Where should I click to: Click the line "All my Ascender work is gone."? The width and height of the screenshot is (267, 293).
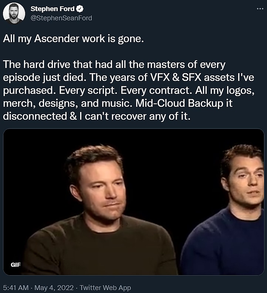(x=73, y=39)
